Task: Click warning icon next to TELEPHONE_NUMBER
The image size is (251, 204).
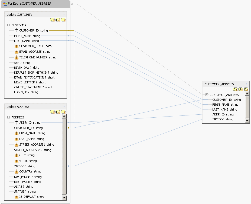Action: (x=16, y=57)
